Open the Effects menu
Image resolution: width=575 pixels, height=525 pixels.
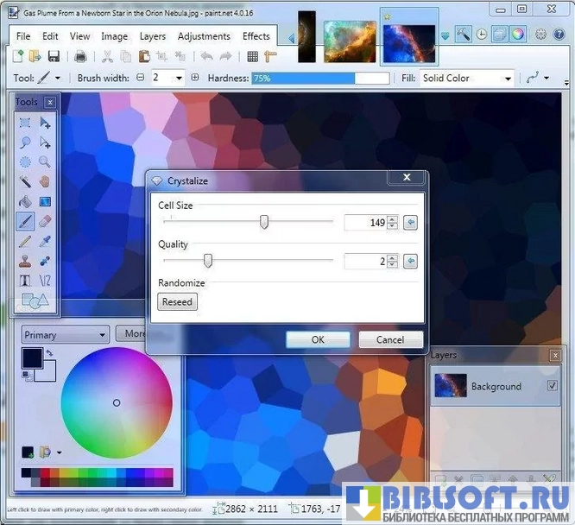coord(256,36)
